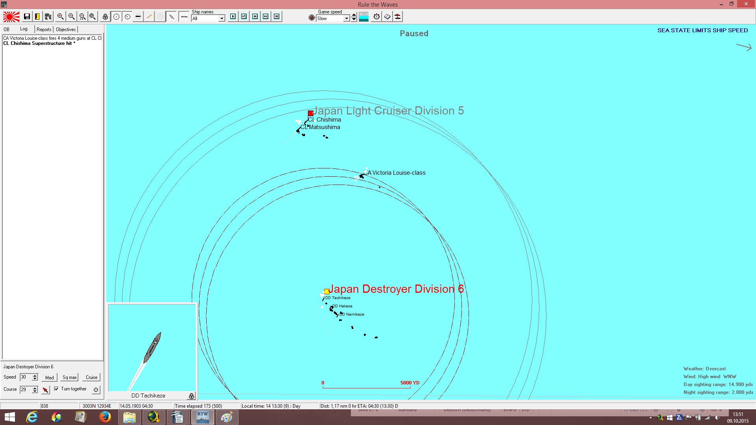Click the red arrow course pointer button
Image resolution: width=756 pixels, height=425 pixels.
[x=46, y=390]
